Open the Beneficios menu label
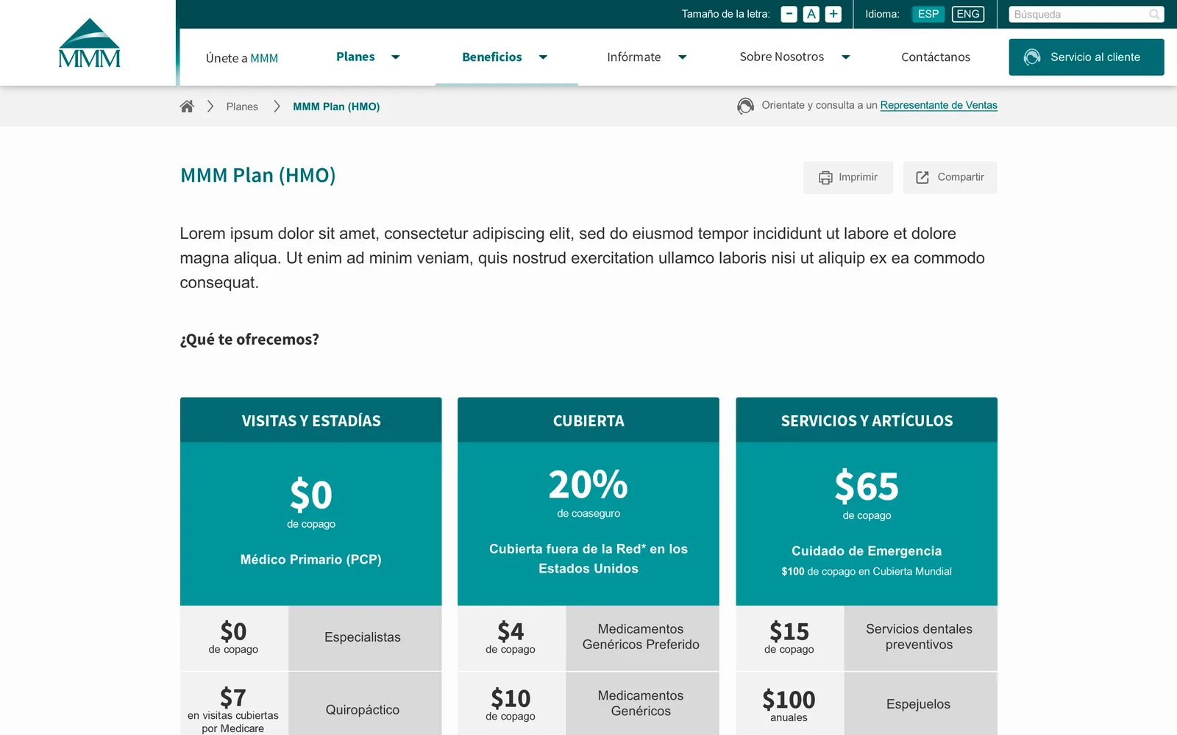Screen dimensions: 1177x735 (x=492, y=57)
